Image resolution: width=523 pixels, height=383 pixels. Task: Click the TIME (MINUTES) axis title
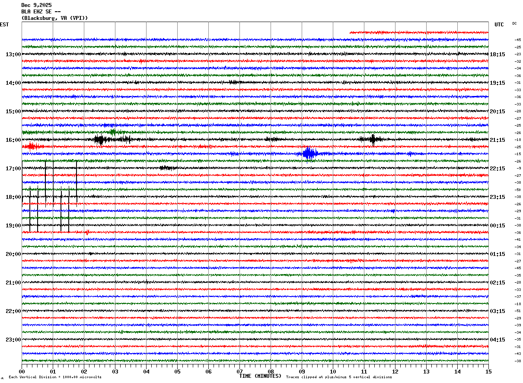[260, 376]
